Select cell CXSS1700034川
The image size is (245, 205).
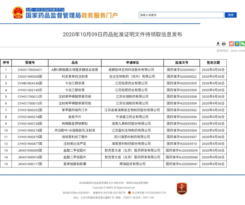pyautogui.click(x=30, y=70)
